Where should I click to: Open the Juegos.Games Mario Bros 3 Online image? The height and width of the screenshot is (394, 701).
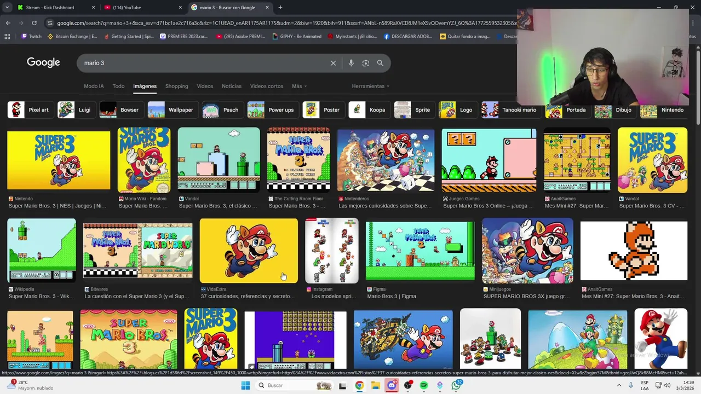(x=489, y=160)
